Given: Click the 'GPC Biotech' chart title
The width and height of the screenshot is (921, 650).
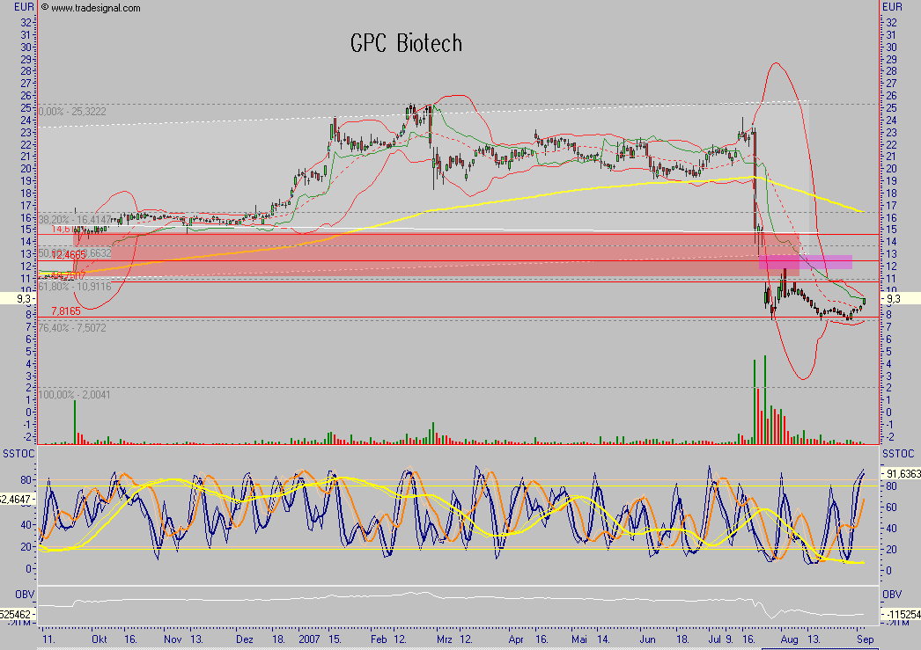Looking at the screenshot, I should [406, 43].
